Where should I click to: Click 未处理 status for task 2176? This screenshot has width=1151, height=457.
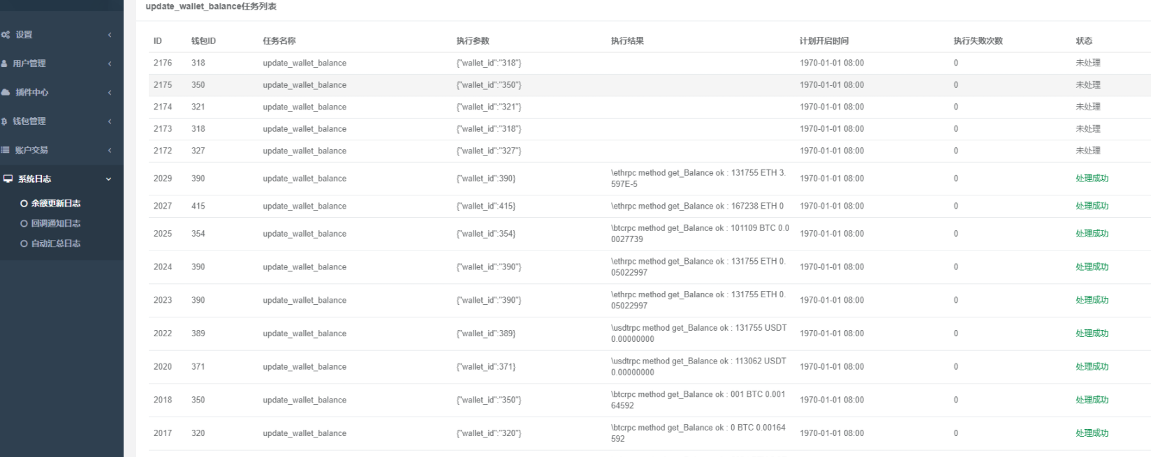pos(1087,63)
